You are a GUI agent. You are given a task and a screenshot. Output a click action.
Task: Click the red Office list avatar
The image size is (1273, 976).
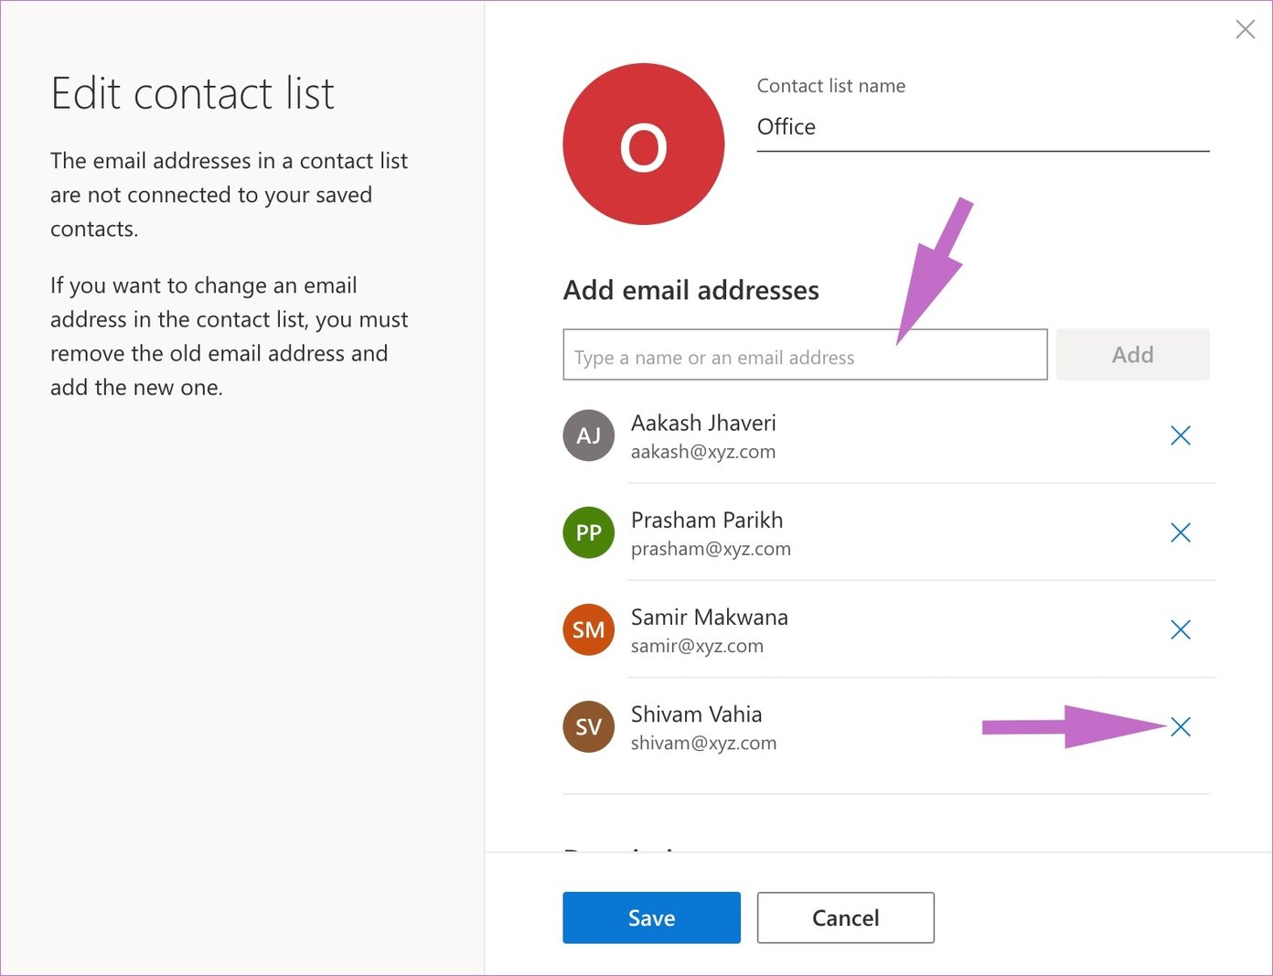coord(644,144)
